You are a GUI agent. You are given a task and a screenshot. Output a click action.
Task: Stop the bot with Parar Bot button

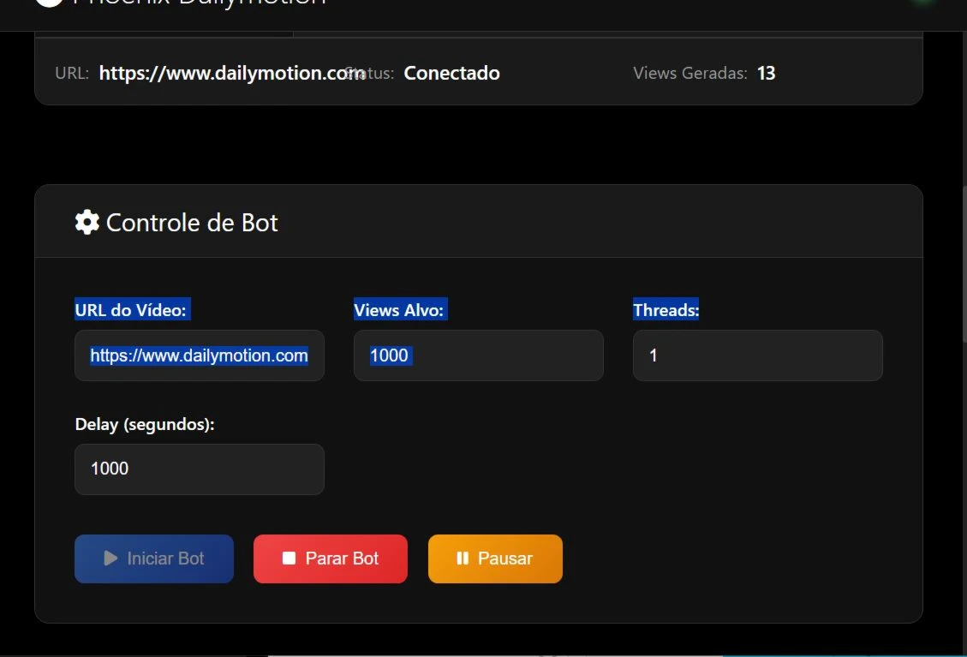coord(331,558)
